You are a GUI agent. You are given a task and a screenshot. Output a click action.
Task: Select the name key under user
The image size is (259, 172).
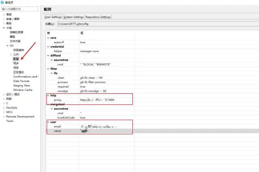coord(57,131)
